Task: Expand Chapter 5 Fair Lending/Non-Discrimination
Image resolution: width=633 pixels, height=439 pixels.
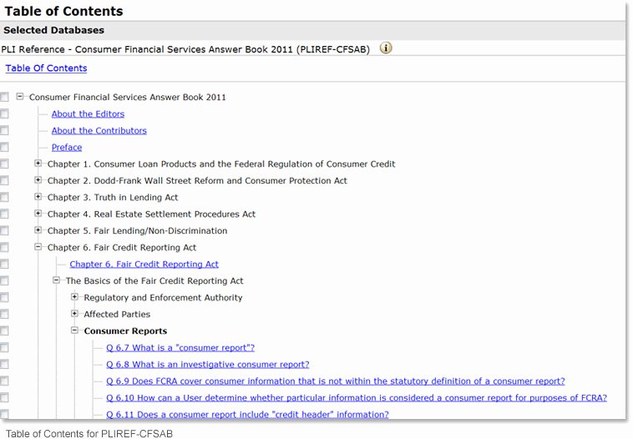Action: [38, 230]
